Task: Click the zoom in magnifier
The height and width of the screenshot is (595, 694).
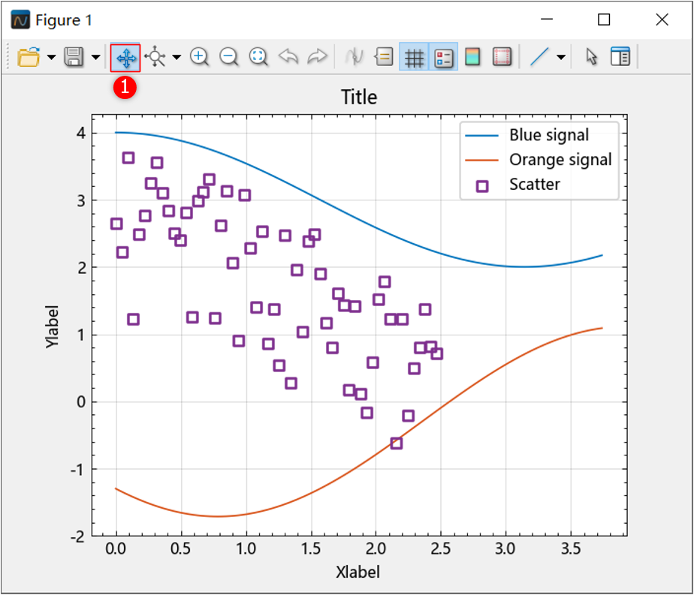Action: [x=199, y=57]
